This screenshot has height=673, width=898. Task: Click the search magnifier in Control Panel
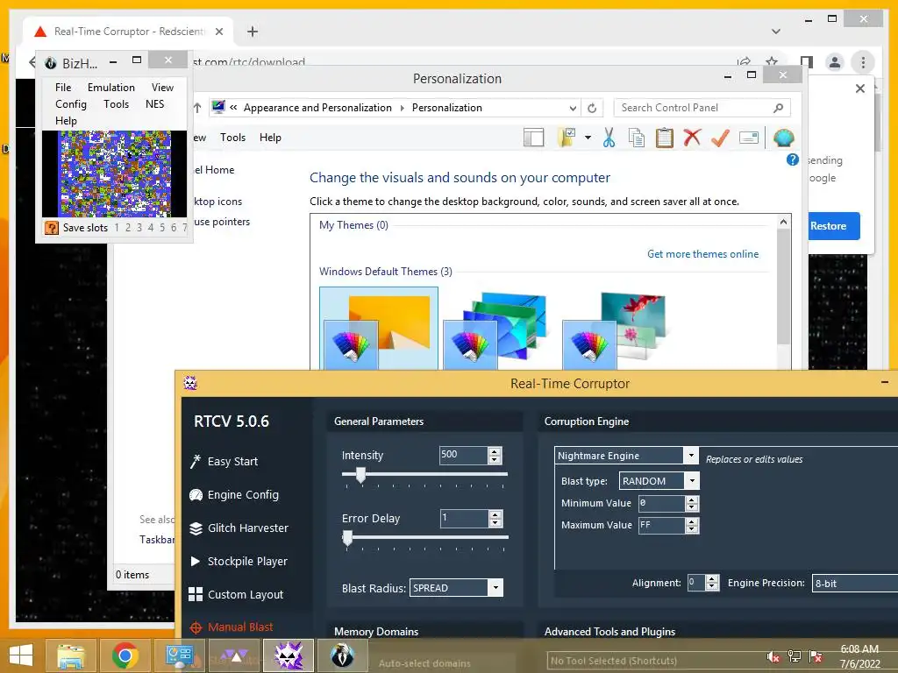click(778, 108)
